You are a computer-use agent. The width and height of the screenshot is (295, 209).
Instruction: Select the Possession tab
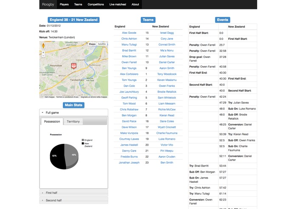click(52, 121)
